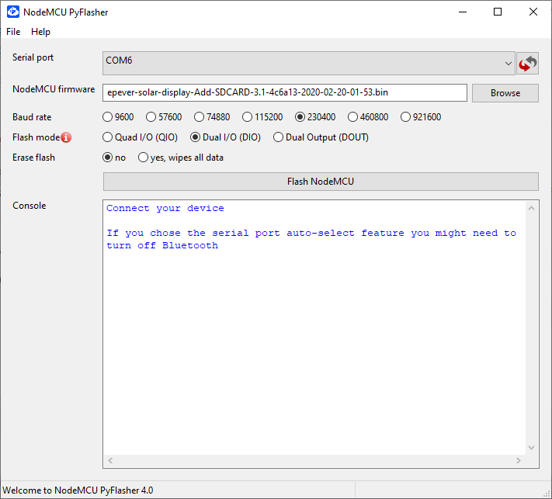This screenshot has height=499, width=552.
Task: Set baud rate to 921600
Action: [406, 117]
